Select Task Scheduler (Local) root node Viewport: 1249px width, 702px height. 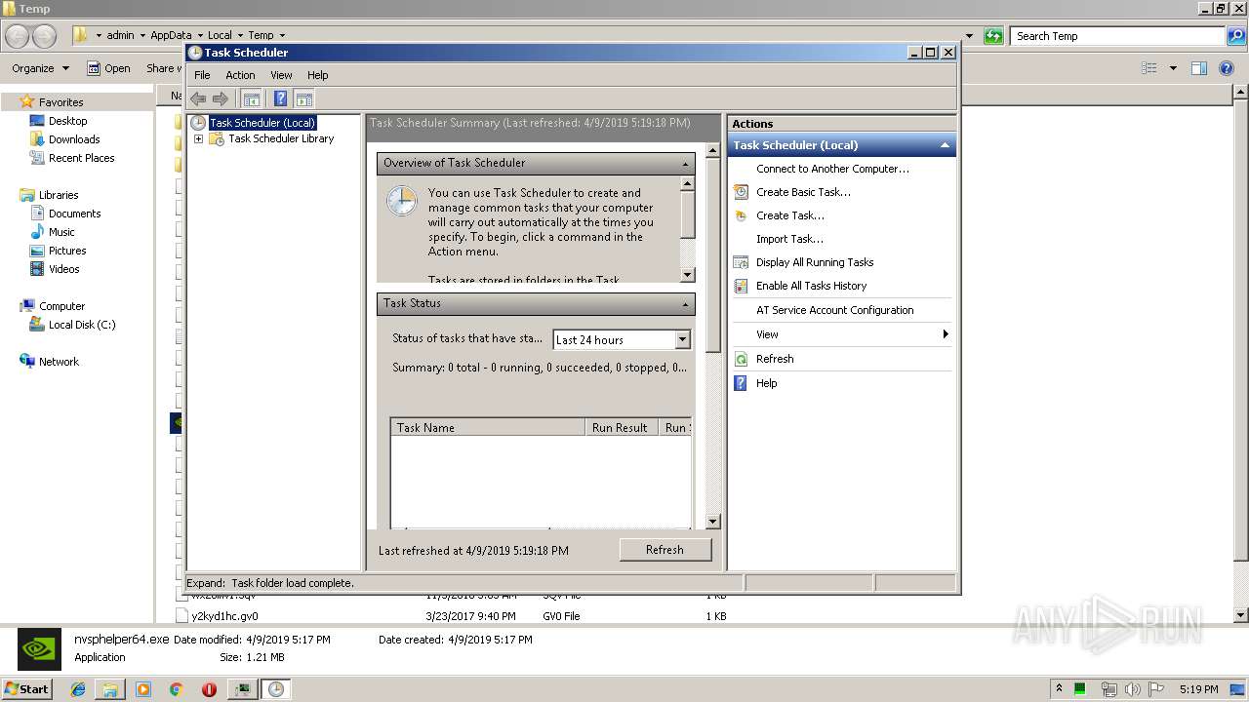point(262,123)
